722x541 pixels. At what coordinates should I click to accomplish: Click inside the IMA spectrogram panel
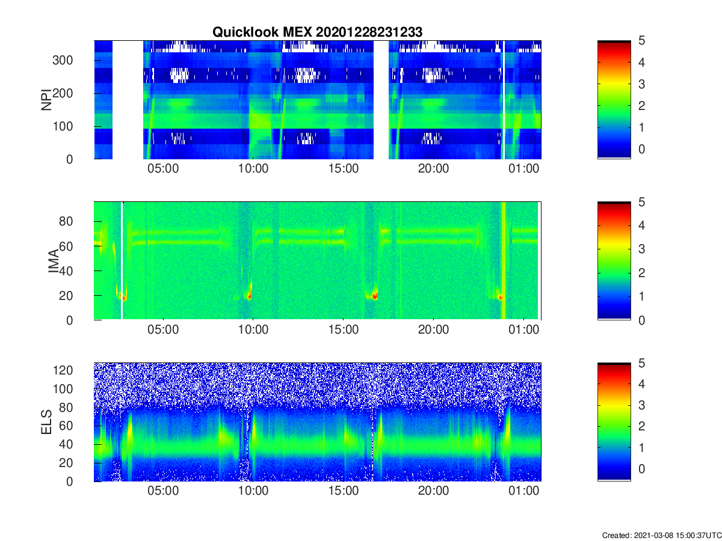[x=317, y=261]
